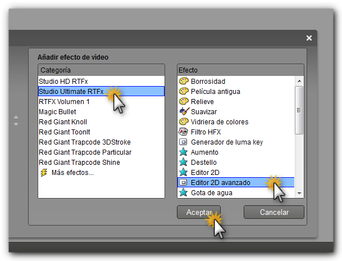342x261 pixels.
Task: Click the lightning icon beside Más efectos
Action: 44,173
